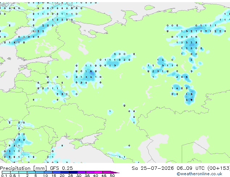Select the 1–2 mm legend swatch
Viewport: 230px width, 177px height.
pos(23,172)
